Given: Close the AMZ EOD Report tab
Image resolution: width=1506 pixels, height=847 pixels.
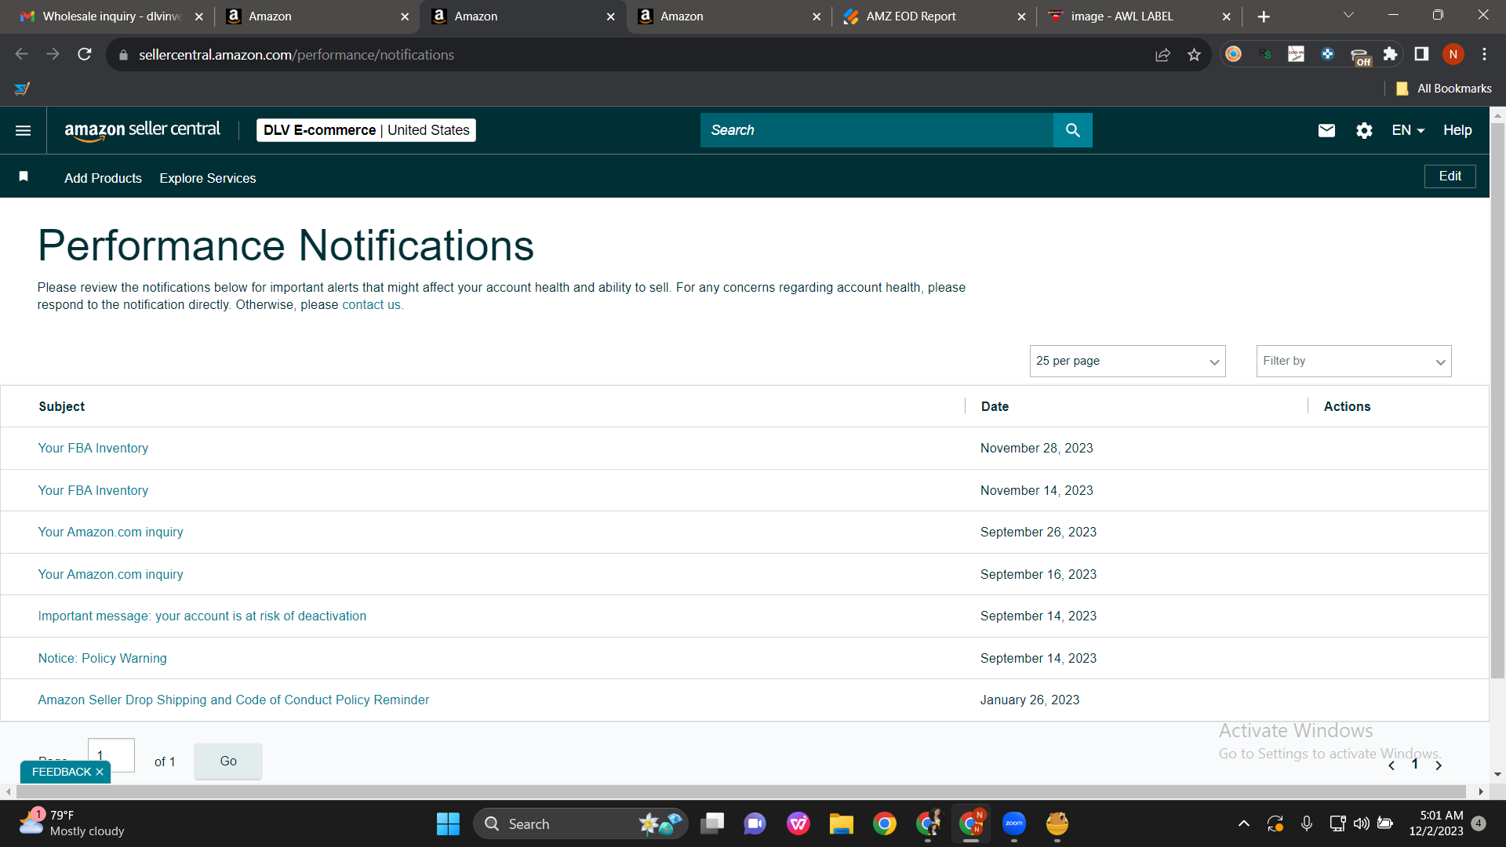Looking at the screenshot, I should point(1021,16).
